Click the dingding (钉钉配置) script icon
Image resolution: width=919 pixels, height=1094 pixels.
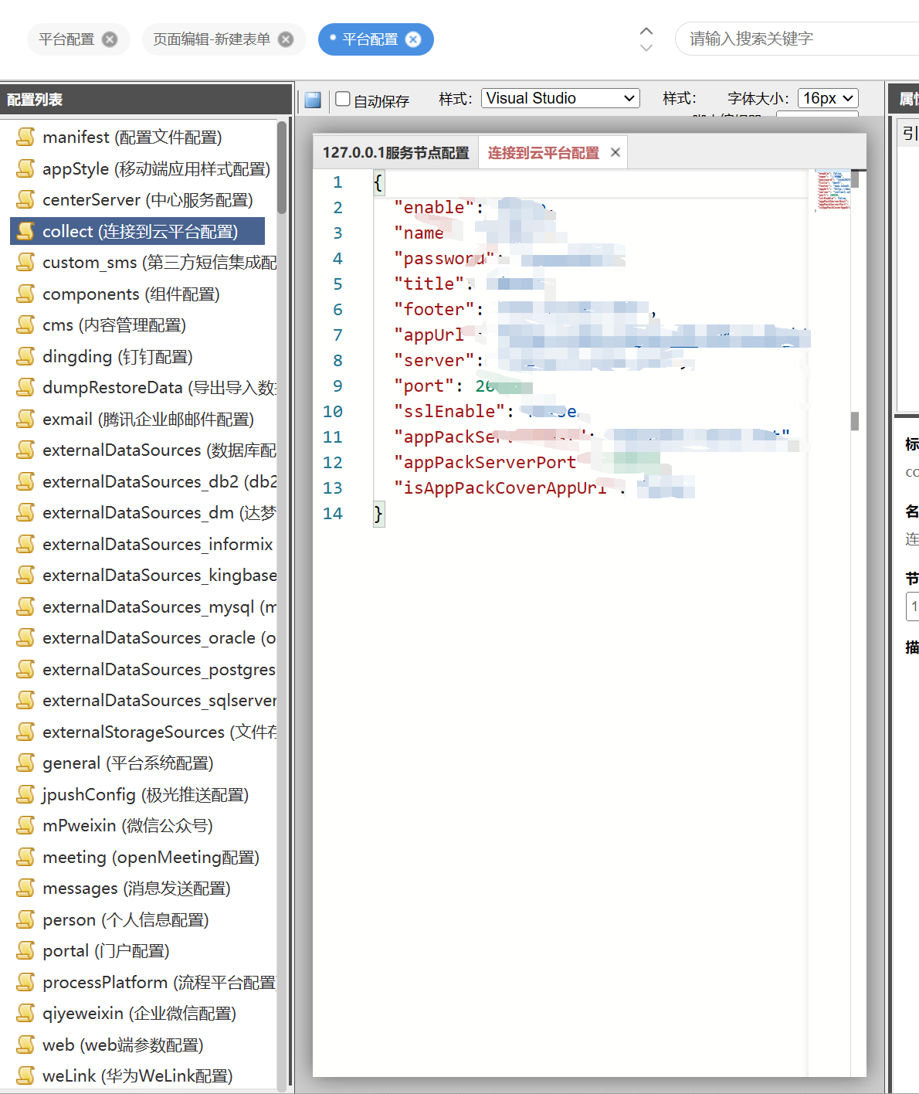tap(25, 356)
